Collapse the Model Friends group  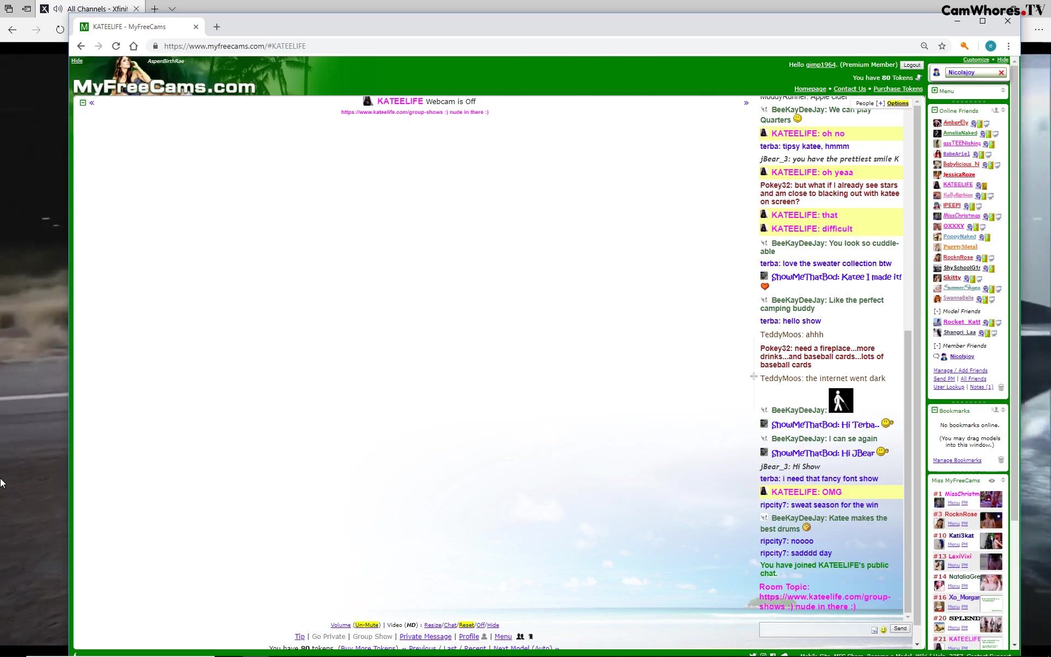coord(937,311)
